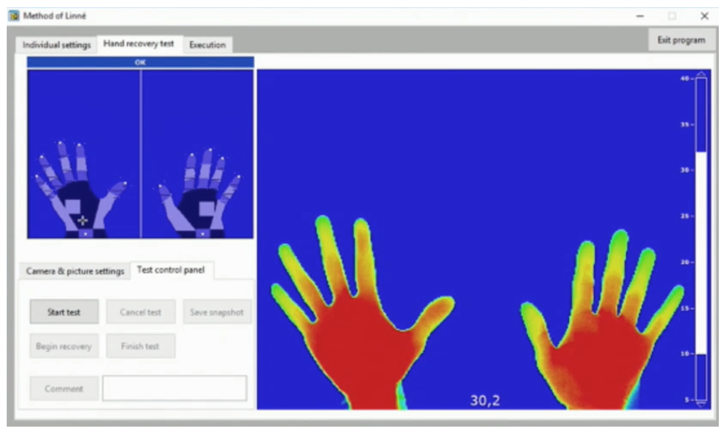Click the Save snapshot button

pyautogui.click(x=217, y=312)
